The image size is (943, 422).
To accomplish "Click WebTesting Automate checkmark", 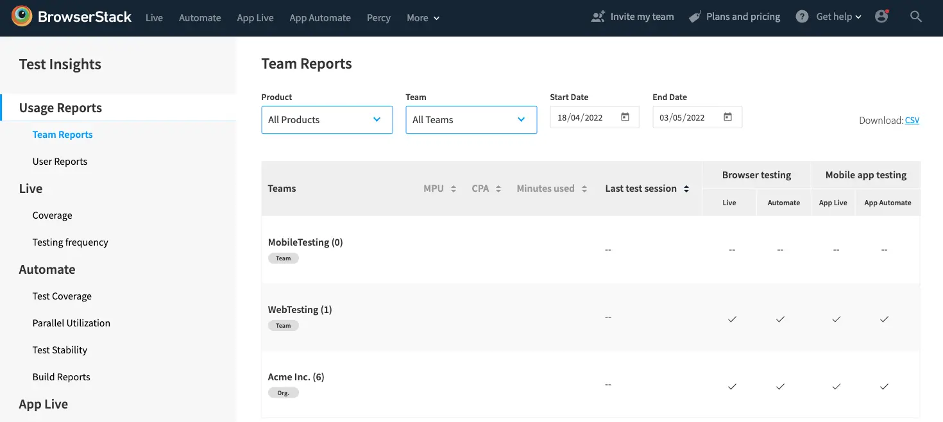I will 780,319.
